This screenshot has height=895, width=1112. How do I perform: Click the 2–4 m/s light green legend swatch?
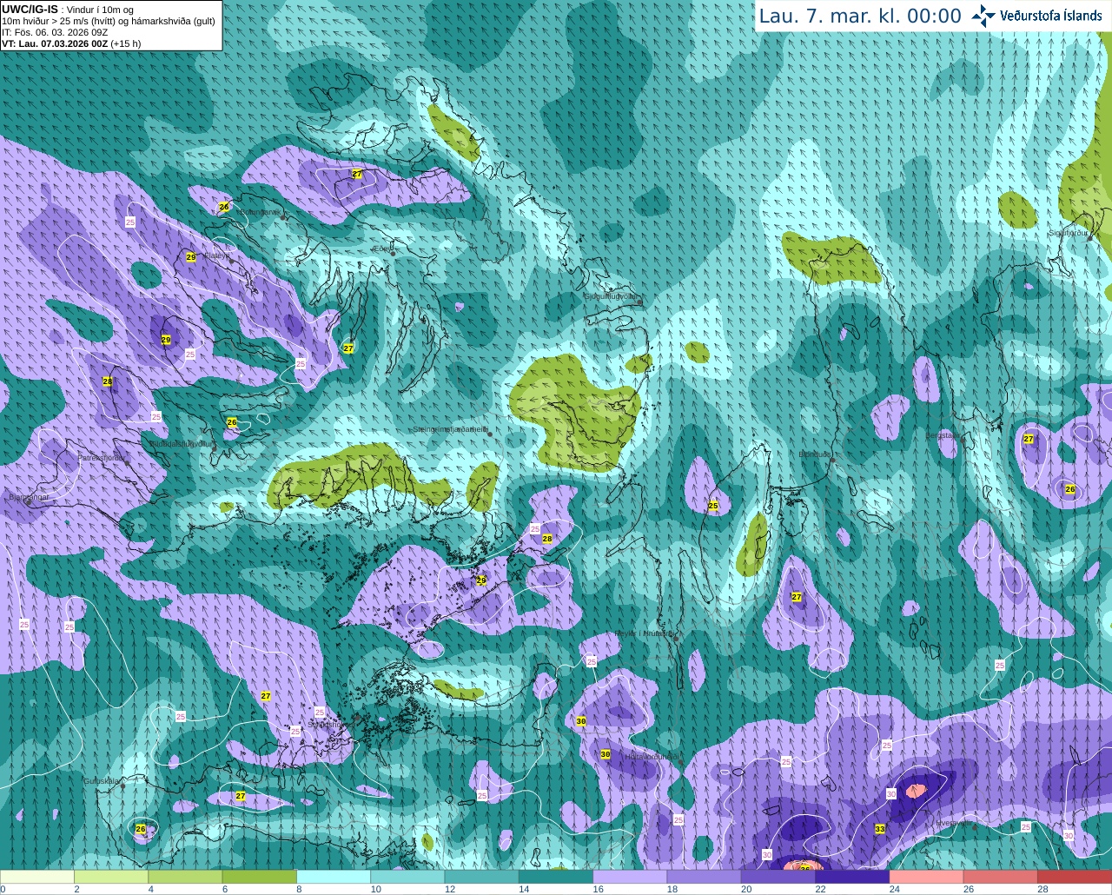(x=111, y=877)
